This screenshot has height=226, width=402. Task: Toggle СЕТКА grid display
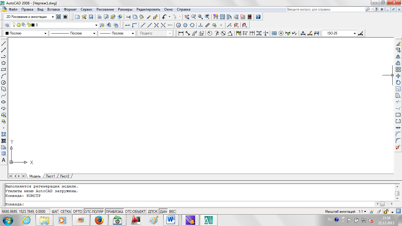(66, 212)
